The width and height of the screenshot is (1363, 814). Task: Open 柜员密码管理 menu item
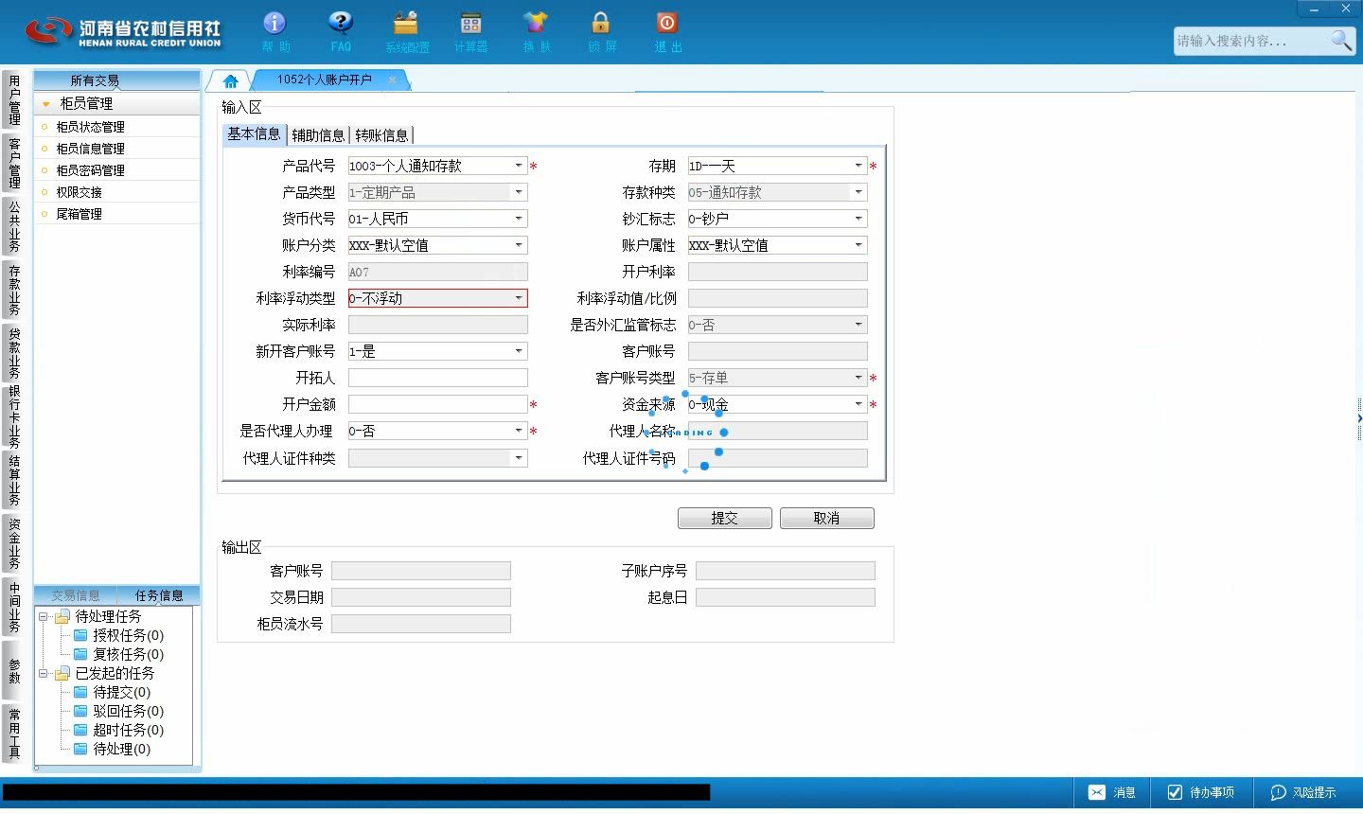click(x=90, y=170)
